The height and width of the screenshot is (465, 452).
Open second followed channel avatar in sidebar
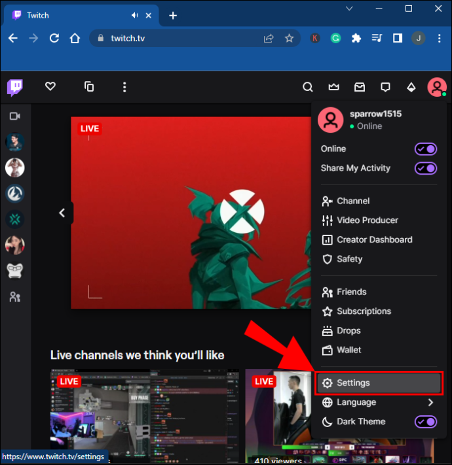(15, 167)
